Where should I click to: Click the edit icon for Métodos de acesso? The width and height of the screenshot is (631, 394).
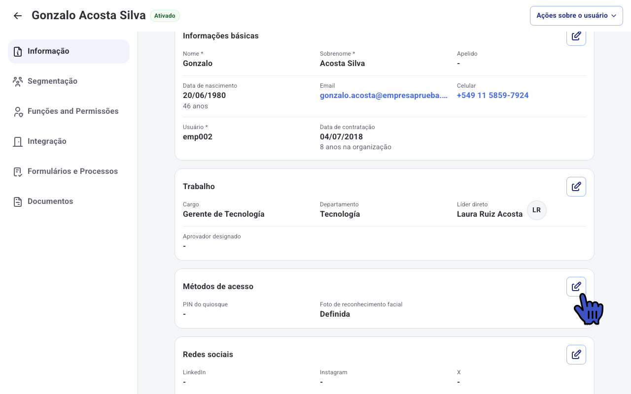point(576,287)
